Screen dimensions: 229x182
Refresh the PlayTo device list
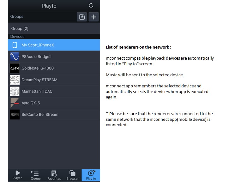[x=91, y=5]
